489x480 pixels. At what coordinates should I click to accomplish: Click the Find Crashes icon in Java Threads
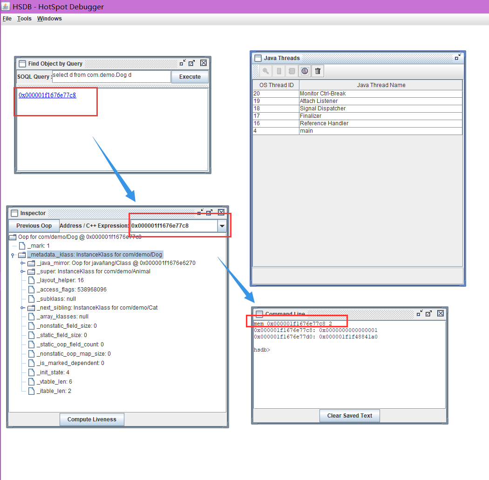click(x=305, y=71)
